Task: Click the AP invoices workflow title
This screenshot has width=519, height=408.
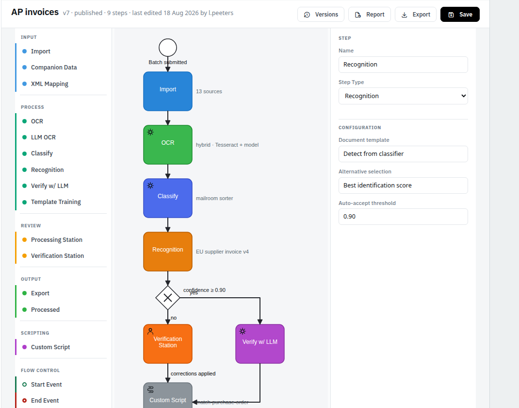Action: point(35,12)
